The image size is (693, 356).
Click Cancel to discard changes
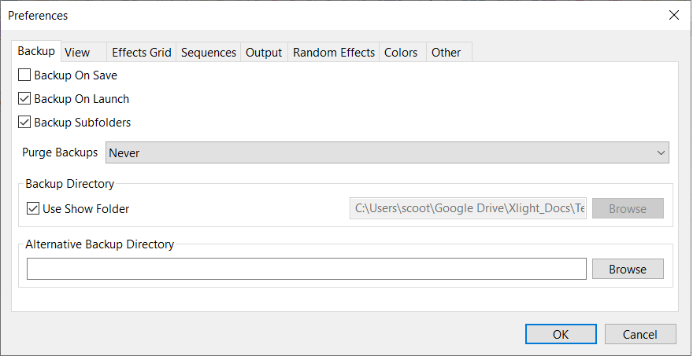[x=640, y=334]
